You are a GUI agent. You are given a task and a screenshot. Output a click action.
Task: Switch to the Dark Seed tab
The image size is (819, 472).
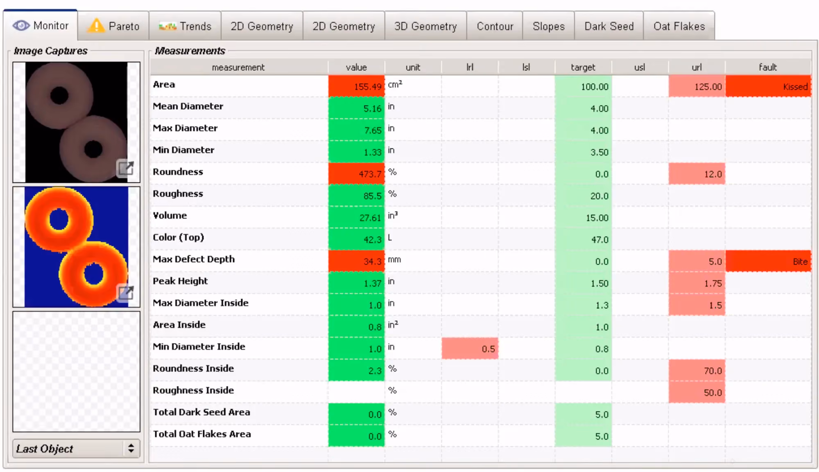coord(609,26)
